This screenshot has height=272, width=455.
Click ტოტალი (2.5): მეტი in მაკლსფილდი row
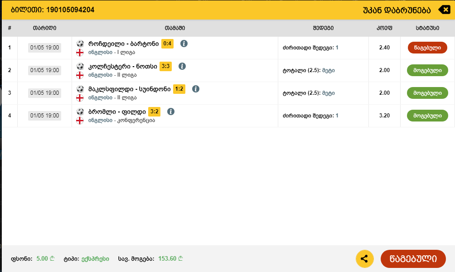(x=309, y=93)
